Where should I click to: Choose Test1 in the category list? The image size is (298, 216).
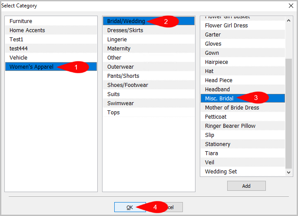coord(51,39)
